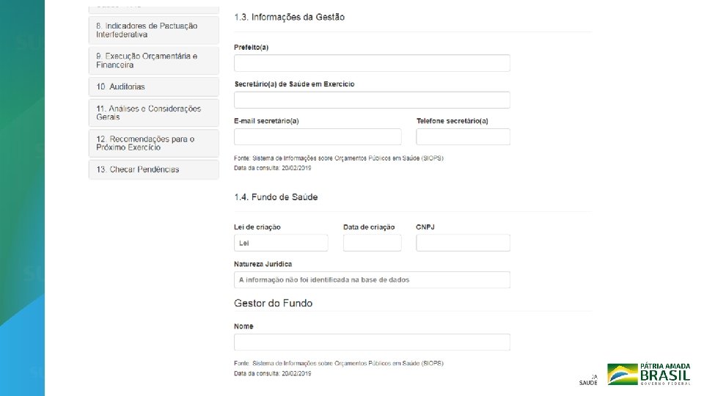This screenshot has width=704, height=396.
Task: Click the Pátria Amada Brasil logo
Action: click(649, 374)
